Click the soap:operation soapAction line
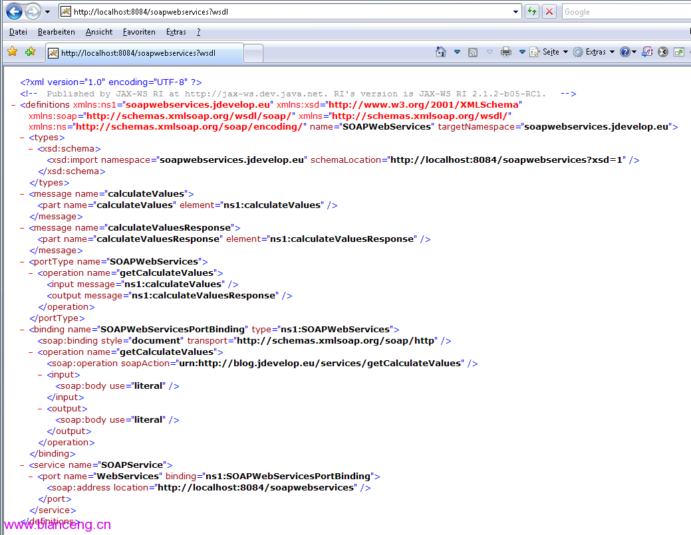691x535 pixels. (262, 364)
